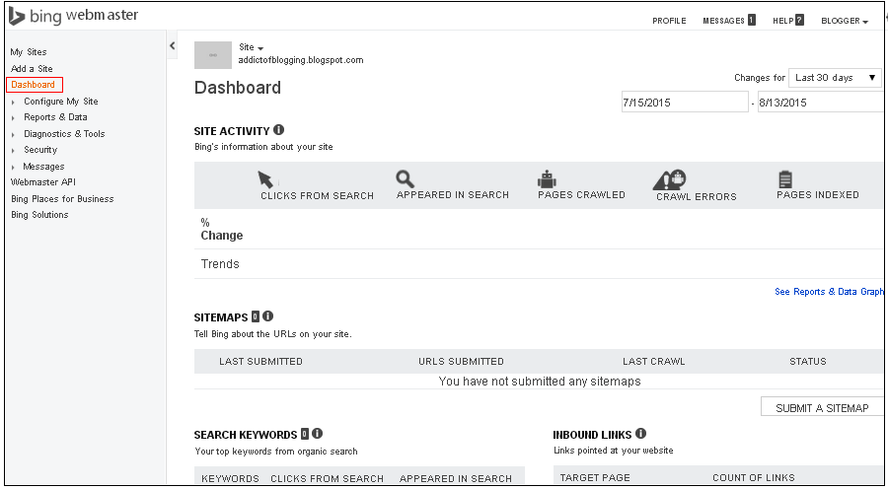Click the Last Crawl column header
This screenshot has height=489, width=888.
coord(653,361)
